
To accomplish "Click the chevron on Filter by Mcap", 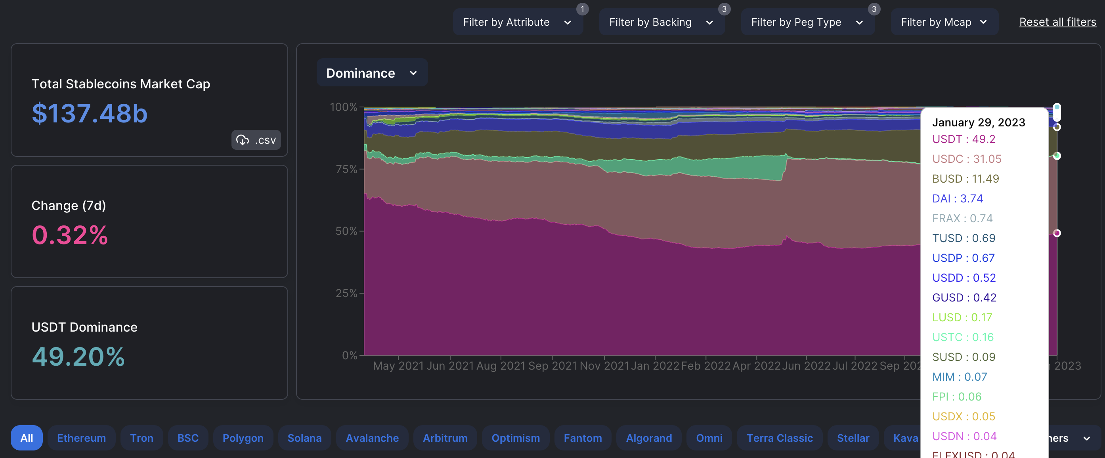I will click(x=984, y=22).
